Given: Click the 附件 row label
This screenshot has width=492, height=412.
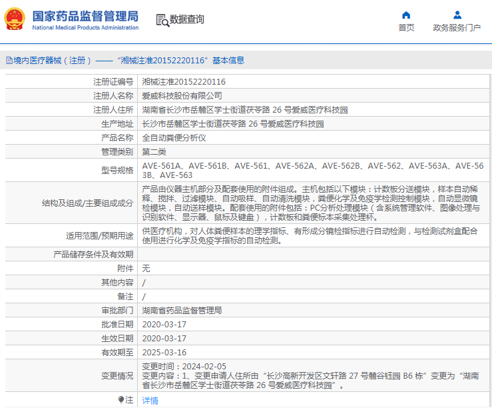Looking at the screenshot, I should (125, 269).
